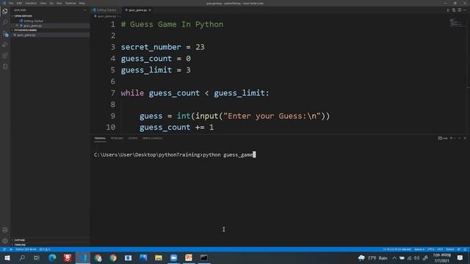Open the Go menu

(51, 3)
